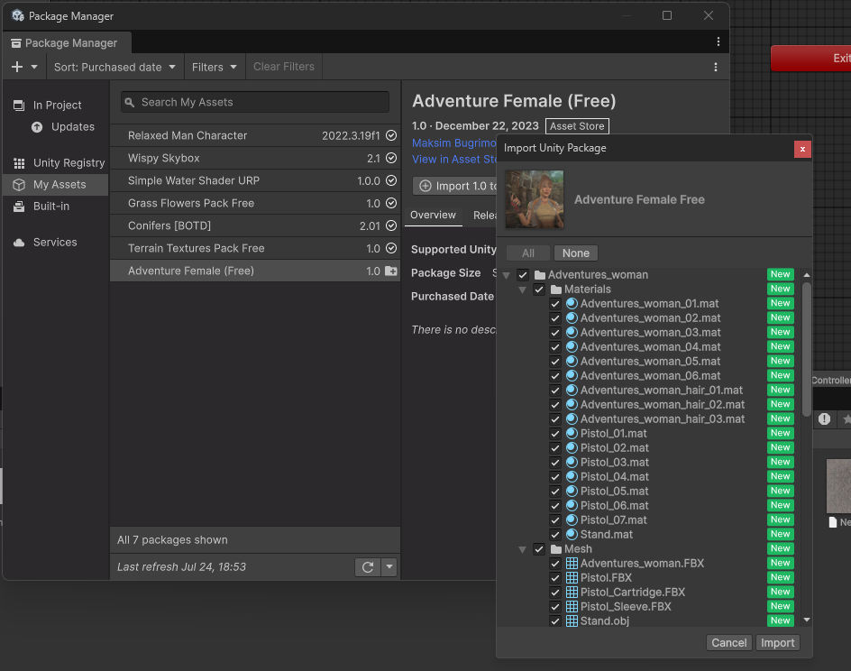851x671 pixels.
Task: Click the download icon beside Adventure Female (Free)
Action: [390, 271]
